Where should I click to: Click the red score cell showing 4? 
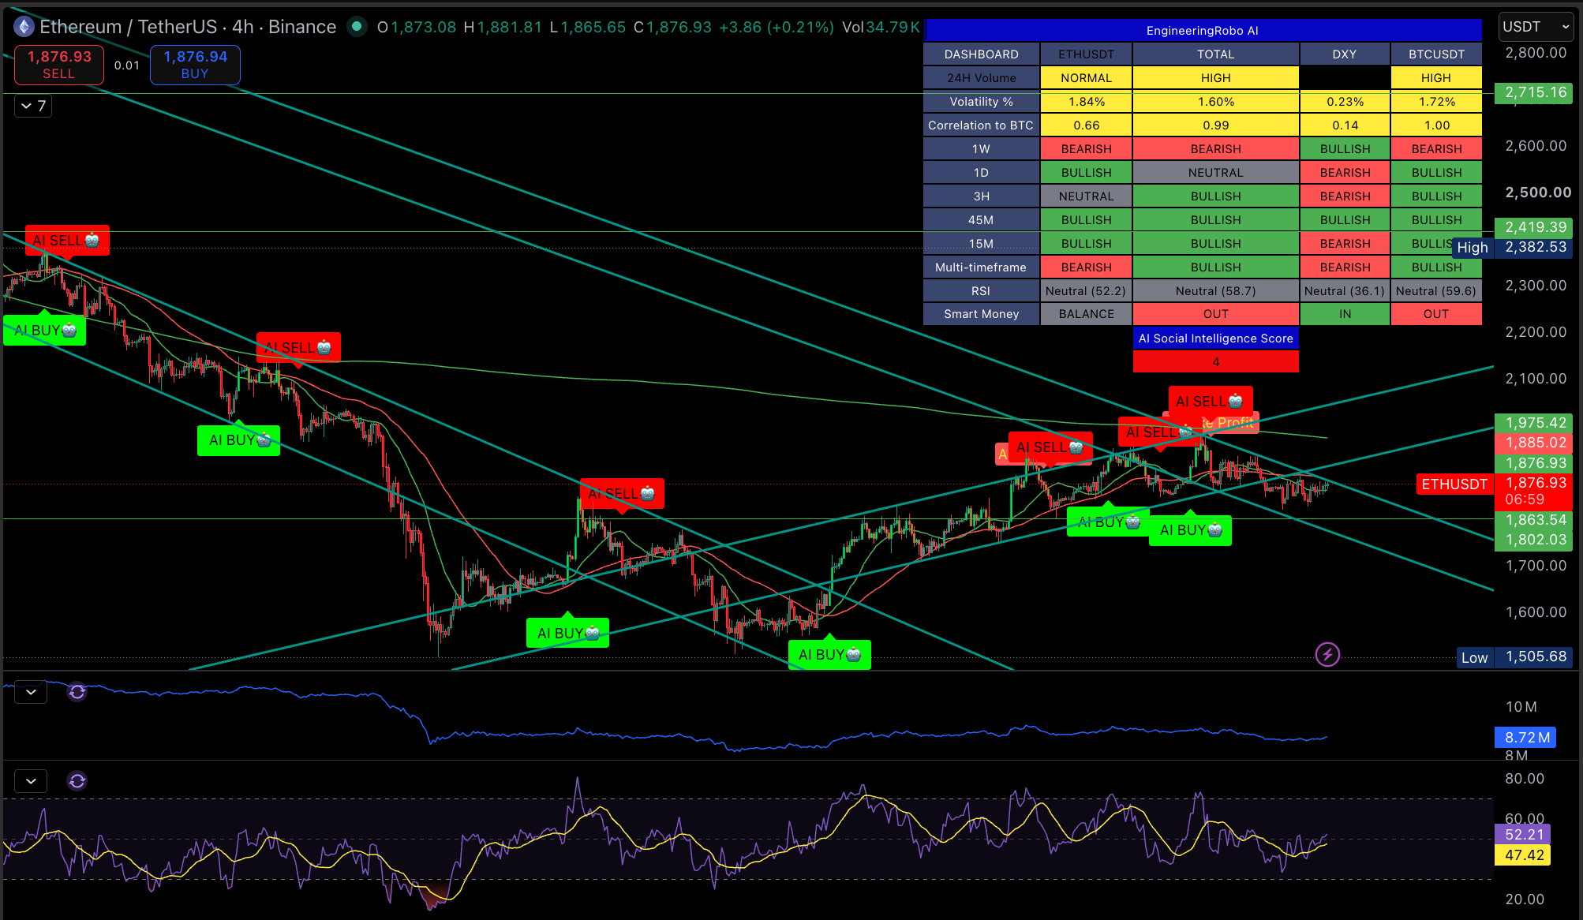[1215, 362]
